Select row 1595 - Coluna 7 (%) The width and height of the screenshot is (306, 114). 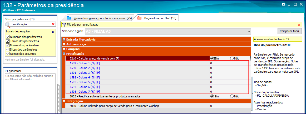138,92
